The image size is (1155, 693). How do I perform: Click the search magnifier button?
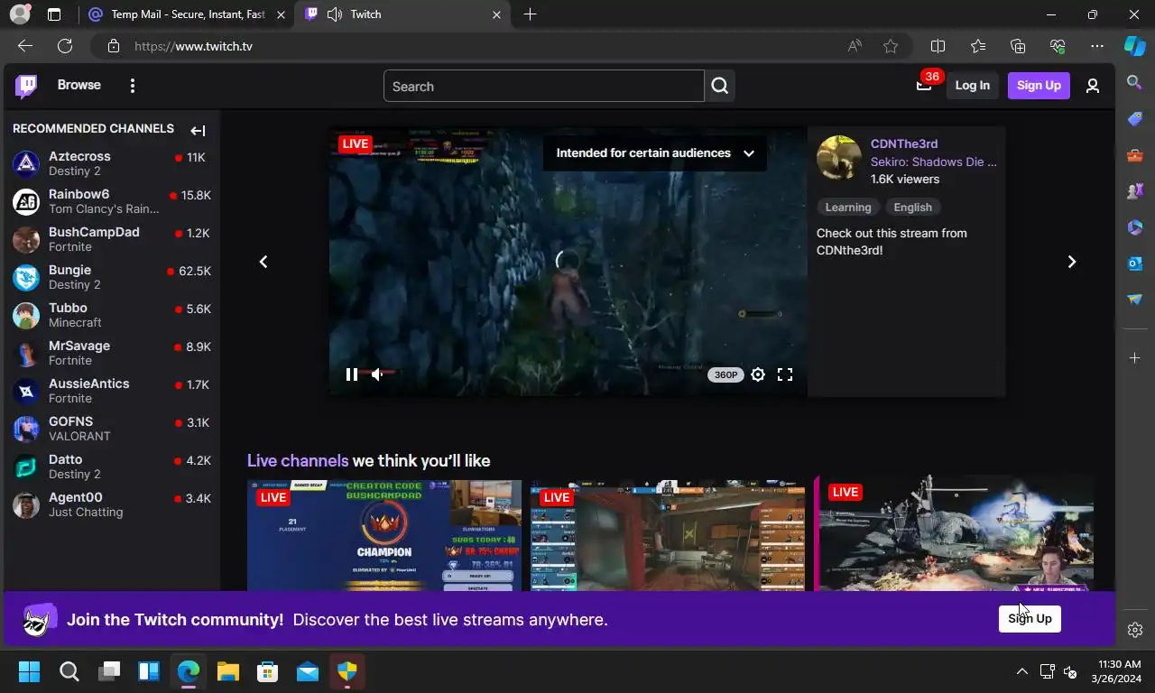click(x=719, y=86)
